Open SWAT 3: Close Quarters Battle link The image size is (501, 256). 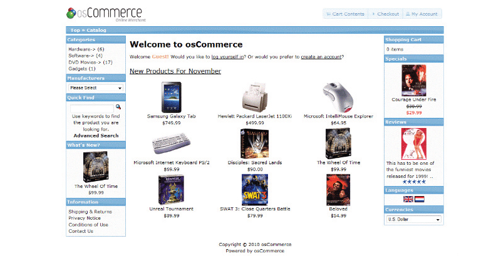point(255,209)
